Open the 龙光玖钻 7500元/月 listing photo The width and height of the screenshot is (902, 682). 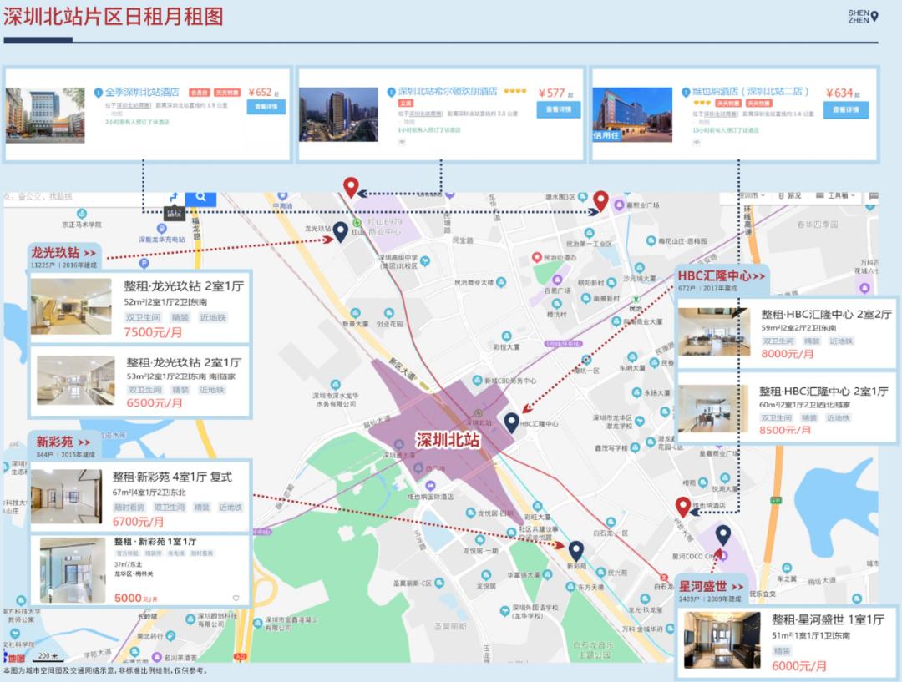pos(71,306)
